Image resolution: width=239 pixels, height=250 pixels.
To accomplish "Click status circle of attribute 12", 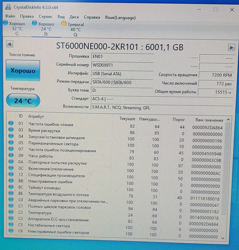I will (11, 174).
